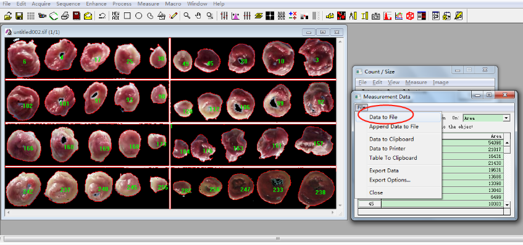Click the purple histogram contrast icon
Viewport: 523px width, 245px height.
point(235,15)
